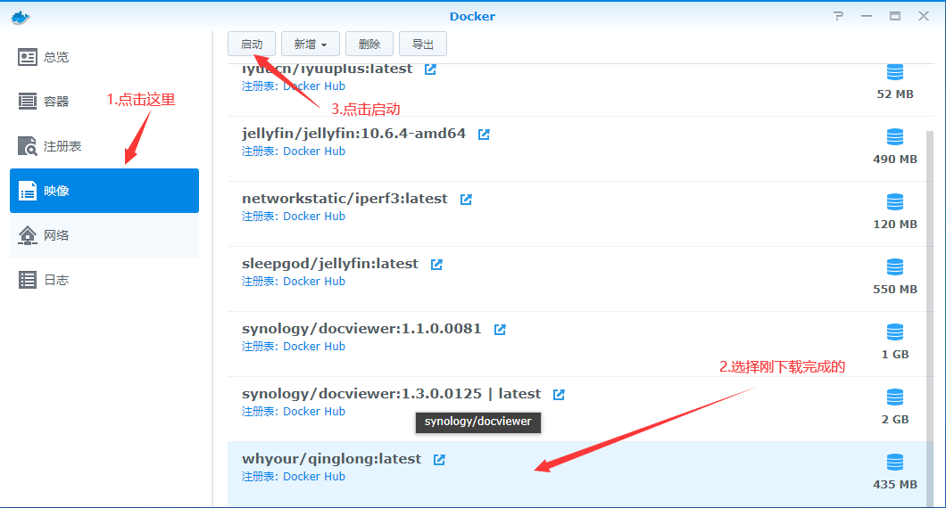The image size is (946, 508).
Task: Open external link for networkstatic/iperf3:latest
Action: [466, 200]
